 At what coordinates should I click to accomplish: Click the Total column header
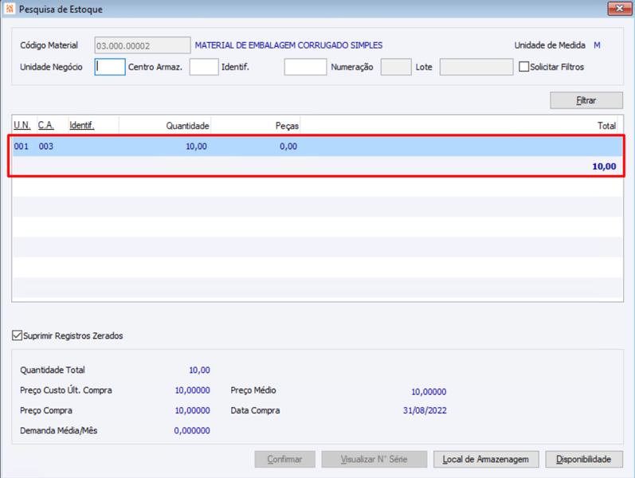(x=606, y=126)
